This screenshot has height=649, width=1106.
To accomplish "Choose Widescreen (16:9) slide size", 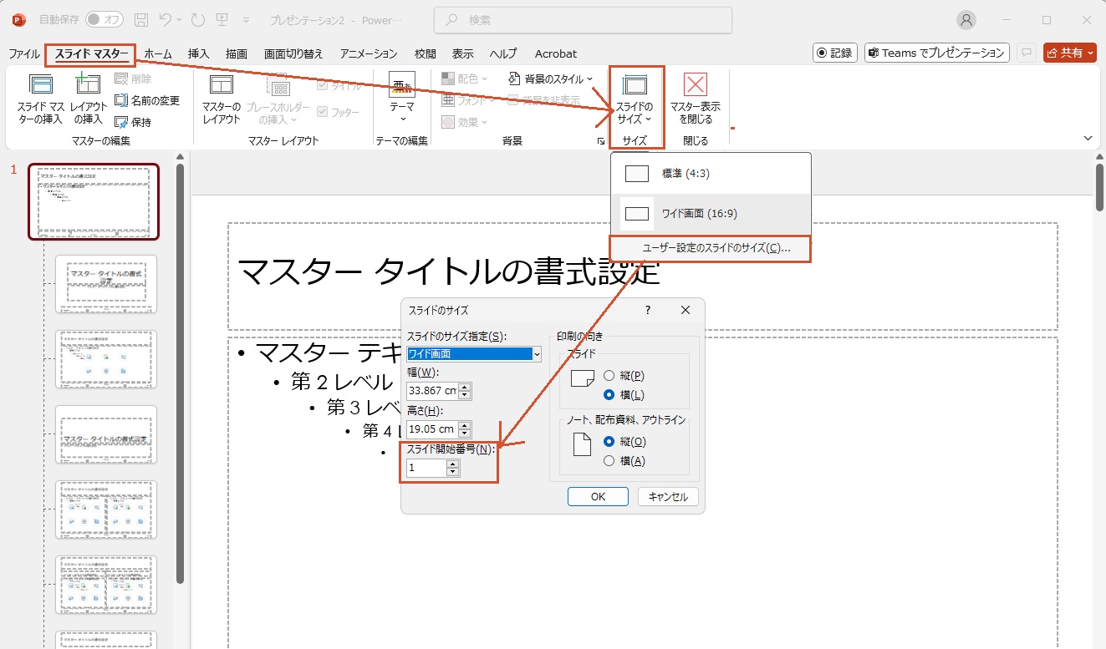I will pyautogui.click(x=711, y=214).
